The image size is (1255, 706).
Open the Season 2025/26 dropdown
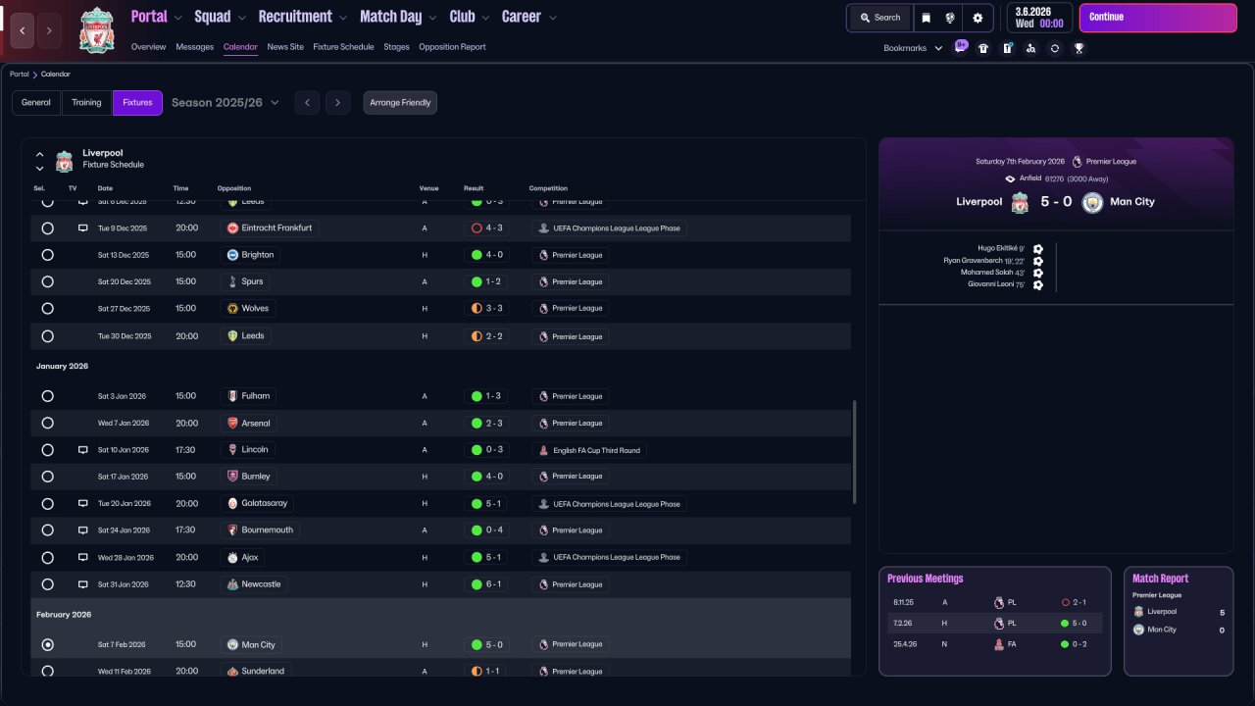coord(226,103)
